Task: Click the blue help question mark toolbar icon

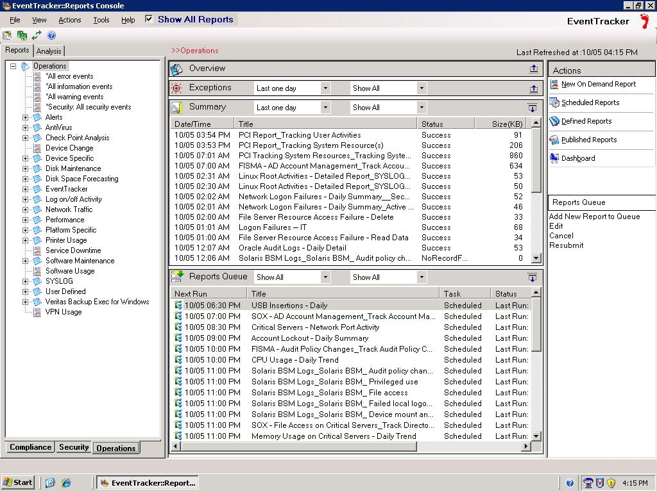Action: pos(51,36)
